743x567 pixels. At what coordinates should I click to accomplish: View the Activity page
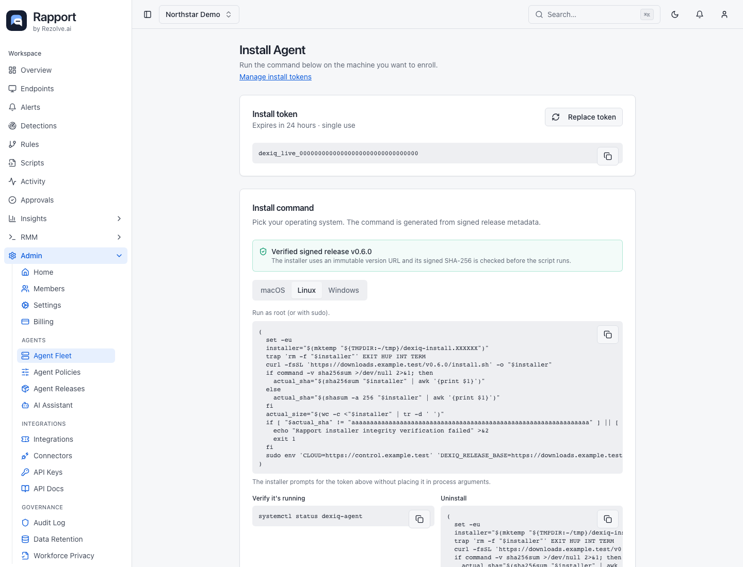[66, 181]
